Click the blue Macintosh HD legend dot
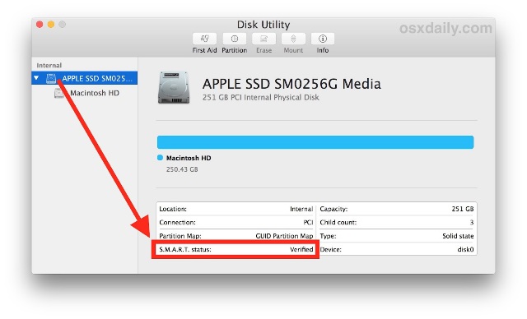This screenshot has width=527, height=319. (x=160, y=158)
